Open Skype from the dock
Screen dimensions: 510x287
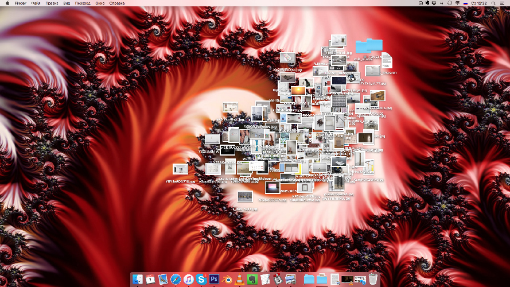[201, 280]
